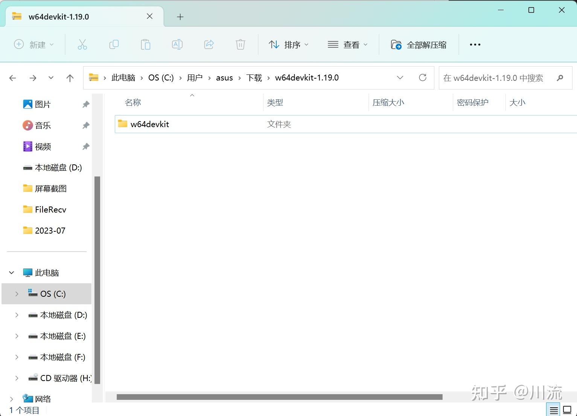Click 全部解压缩 extract all button
Screen dimensions: 577x416
(419, 45)
